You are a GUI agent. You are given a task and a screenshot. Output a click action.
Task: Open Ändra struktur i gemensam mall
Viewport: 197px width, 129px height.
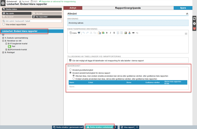point(68,127)
